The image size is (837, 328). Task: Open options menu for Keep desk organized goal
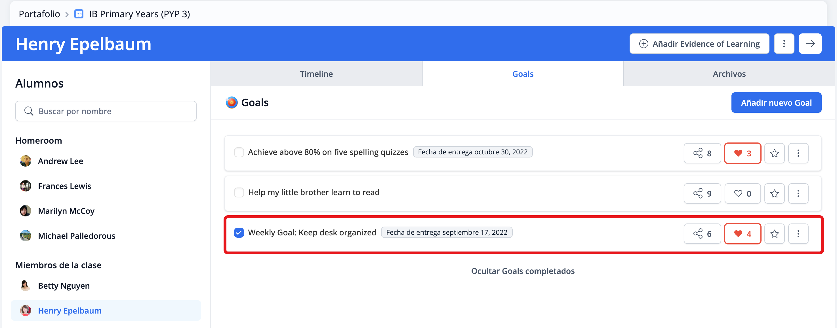tap(798, 234)
